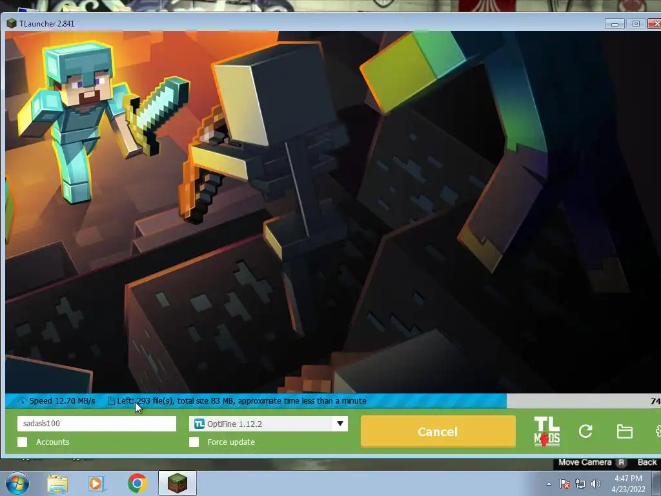
Task: Open the TL Mods icon
Action: 547,431
